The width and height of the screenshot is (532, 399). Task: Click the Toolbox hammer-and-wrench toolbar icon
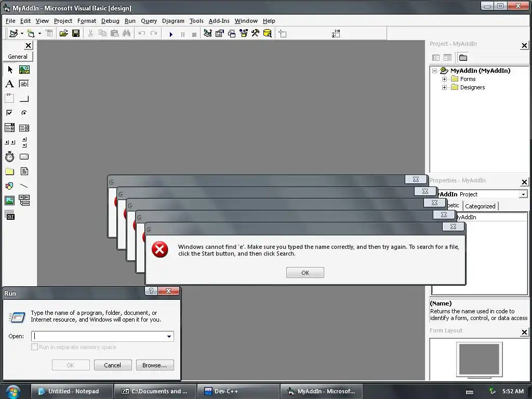[256, 33]
